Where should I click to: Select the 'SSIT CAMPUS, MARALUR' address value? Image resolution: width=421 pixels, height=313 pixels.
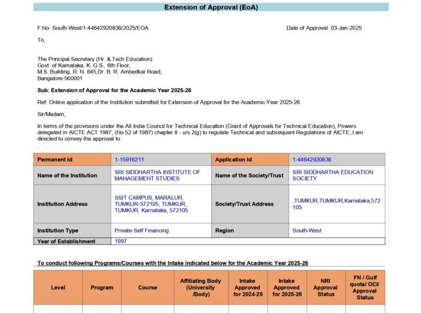(151, 204)
